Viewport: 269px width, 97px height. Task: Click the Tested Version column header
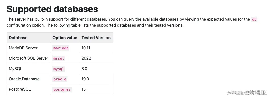click(x=96, y=38)
